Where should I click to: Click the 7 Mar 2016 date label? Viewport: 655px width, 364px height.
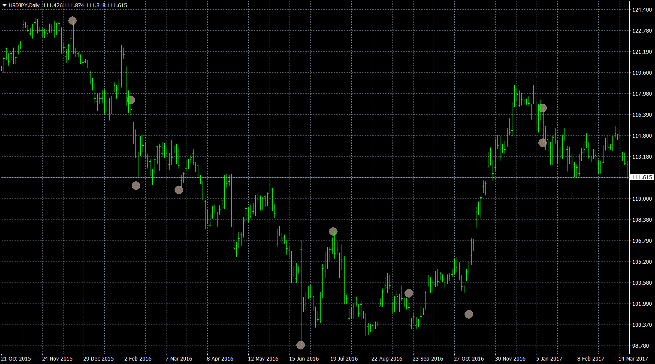[179, 359]
